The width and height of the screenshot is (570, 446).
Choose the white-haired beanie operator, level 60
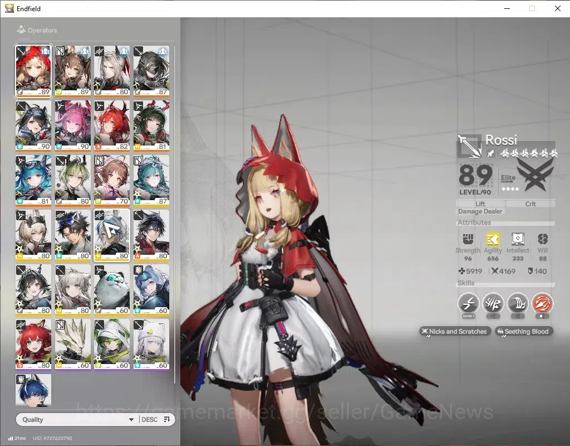tap(151, 345)
